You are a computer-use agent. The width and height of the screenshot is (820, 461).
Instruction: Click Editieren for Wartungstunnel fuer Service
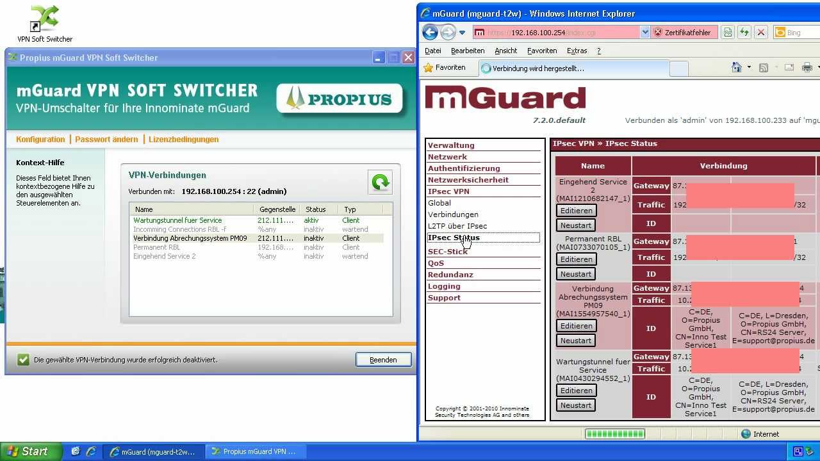click(576, 391)
